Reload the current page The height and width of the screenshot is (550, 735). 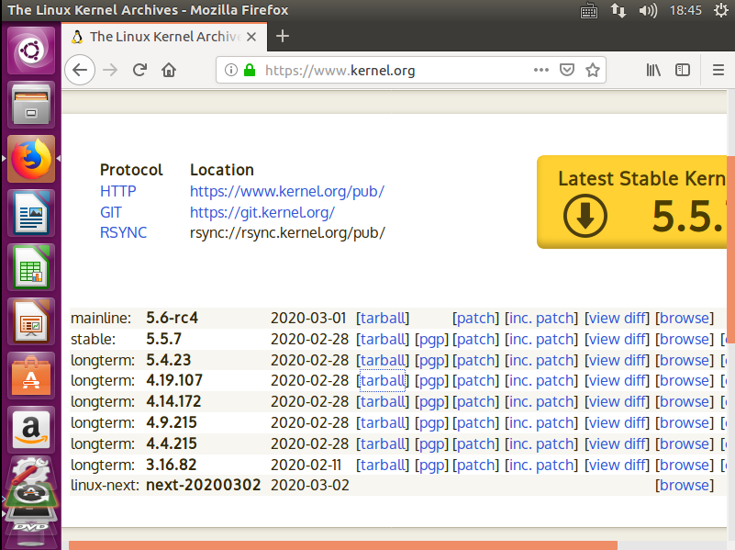[139, 71]
